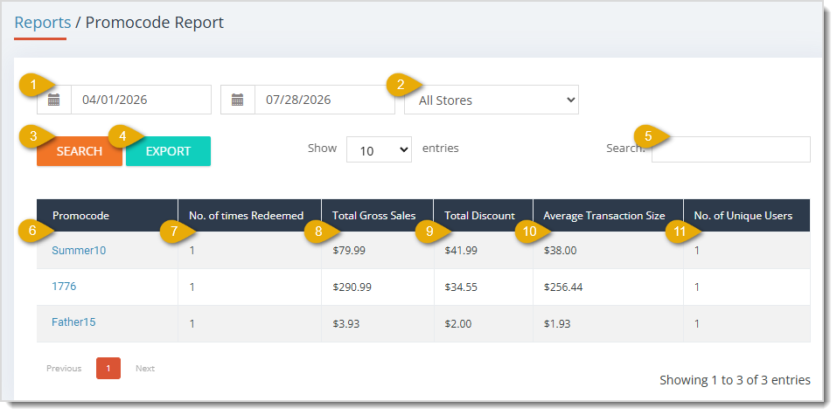This screenshot has height=415, width=837.
Task: Click the calendar icon beside 07/28/2026
Action: click(x=238, y=100)
